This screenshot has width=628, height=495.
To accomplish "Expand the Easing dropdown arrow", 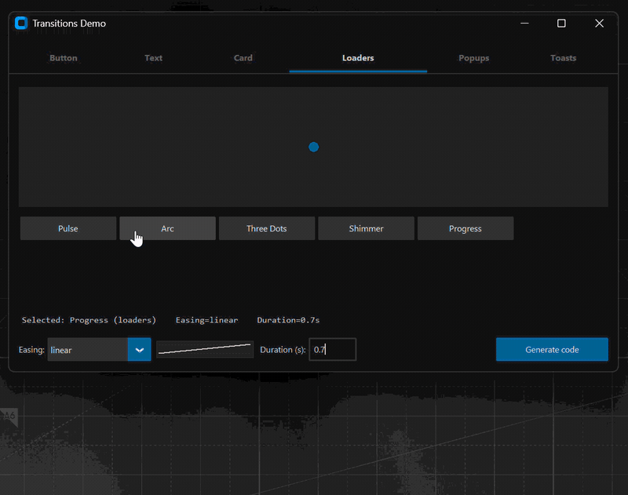I will tap(140, 350).
